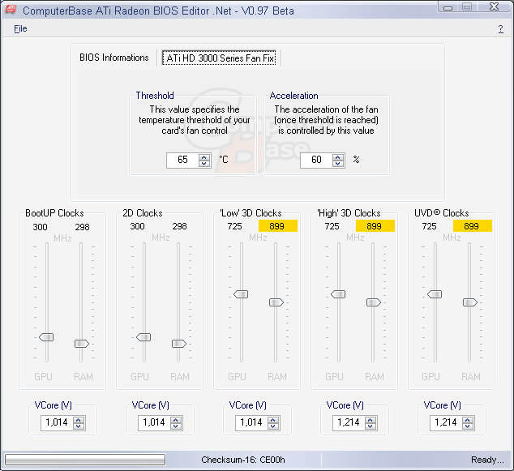Increase UVD VCore up arrow
514x471 pixels.
tap(468, 420)
